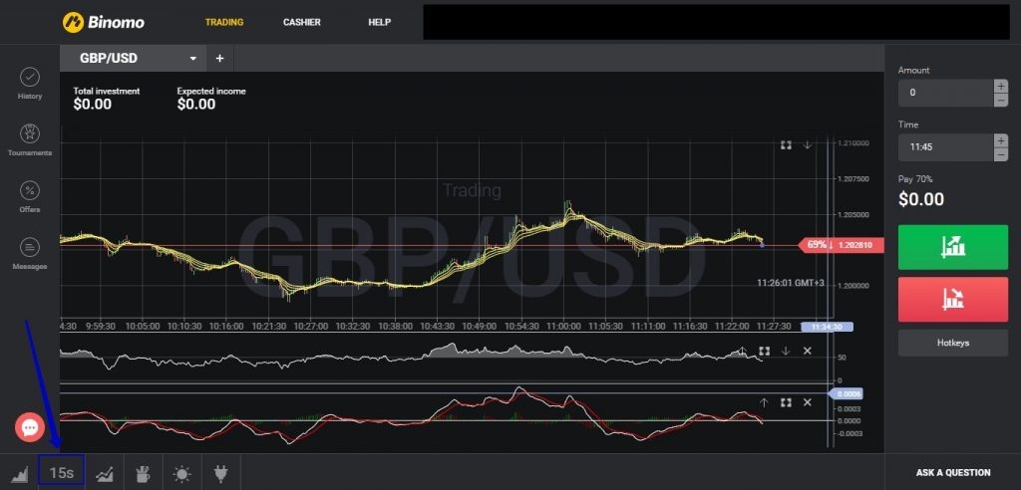Move main chart down with arrow
The width and height of the screenshot is (1021, 490).
pyautogui.click(x=808, y=145)
